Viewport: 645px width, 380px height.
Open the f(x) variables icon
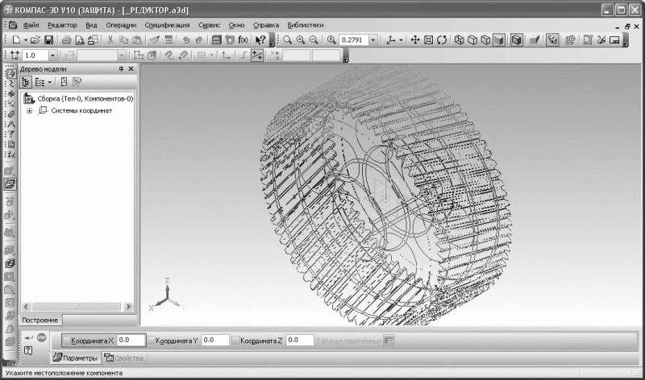pos(243,39)
